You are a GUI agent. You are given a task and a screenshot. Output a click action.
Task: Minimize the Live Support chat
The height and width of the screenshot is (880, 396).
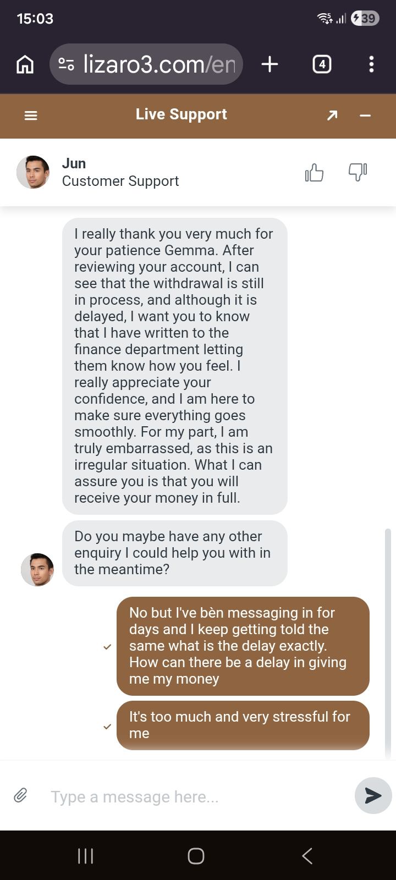click(x=365, y=116)
